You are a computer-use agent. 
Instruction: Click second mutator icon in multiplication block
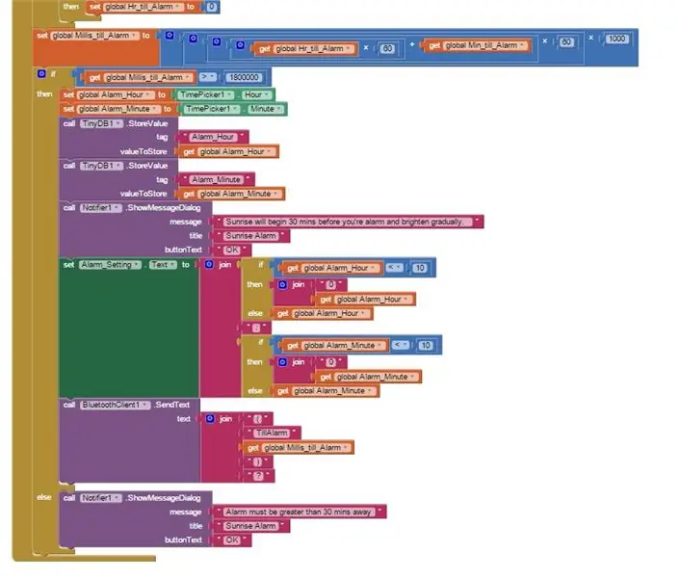pyautogui.click(x=193, y=39)
